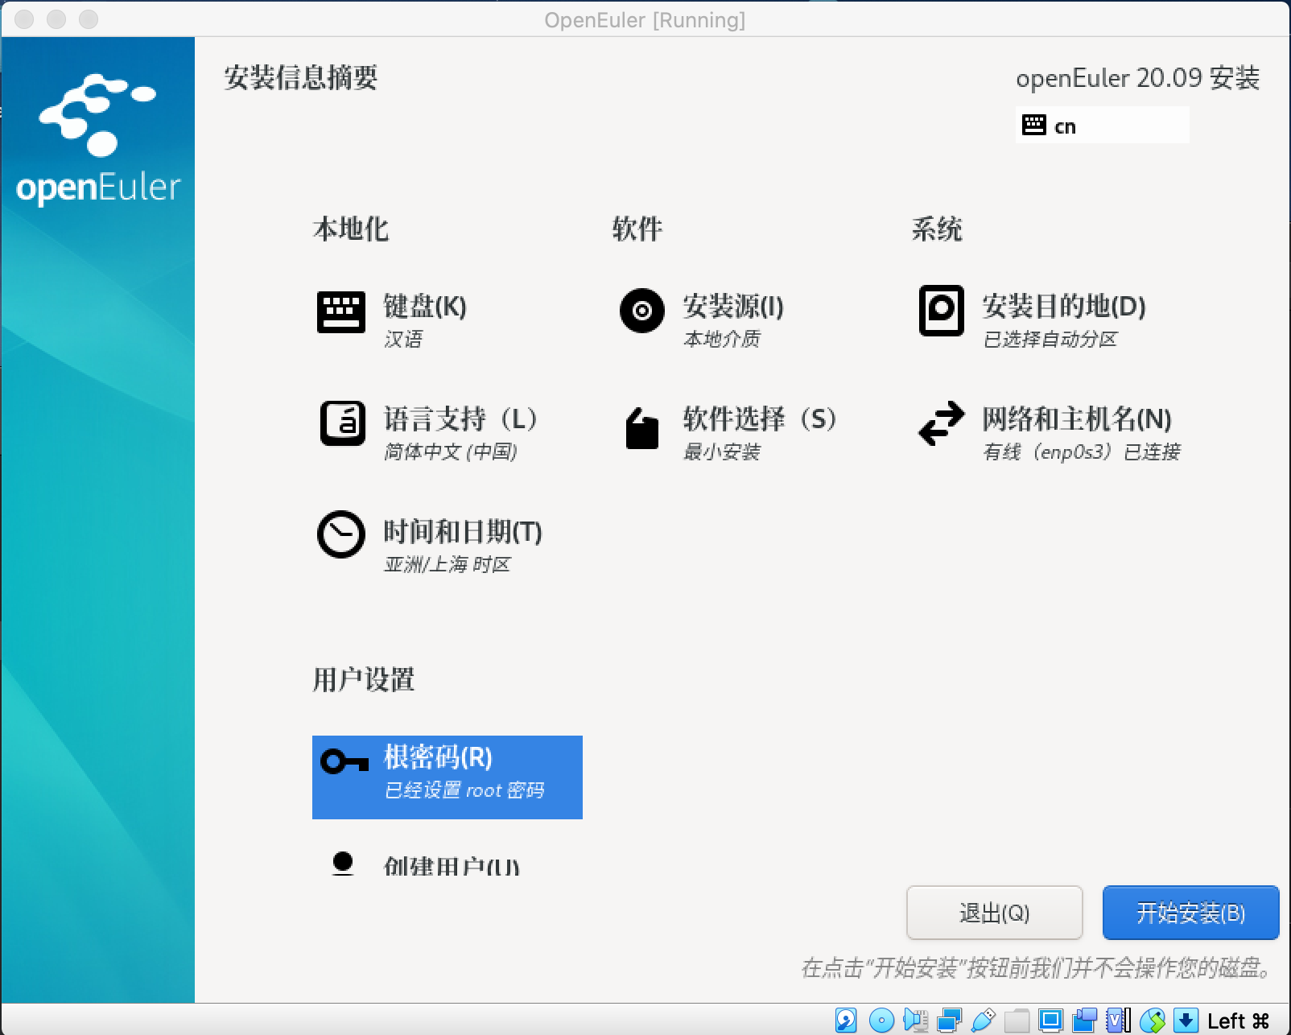Click the Left ⌘ host key indicator
The height and width of the screenshot is (1035, 1291).
[x=1239, y=1021]
